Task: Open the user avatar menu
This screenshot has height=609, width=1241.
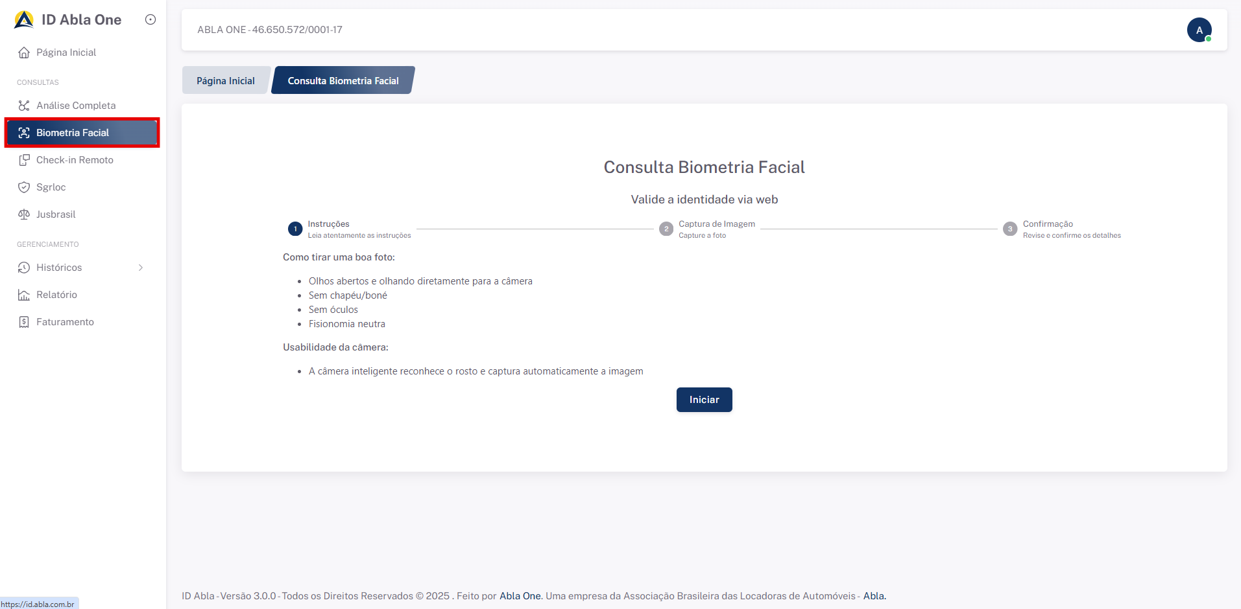Action: click(1199, 30)
